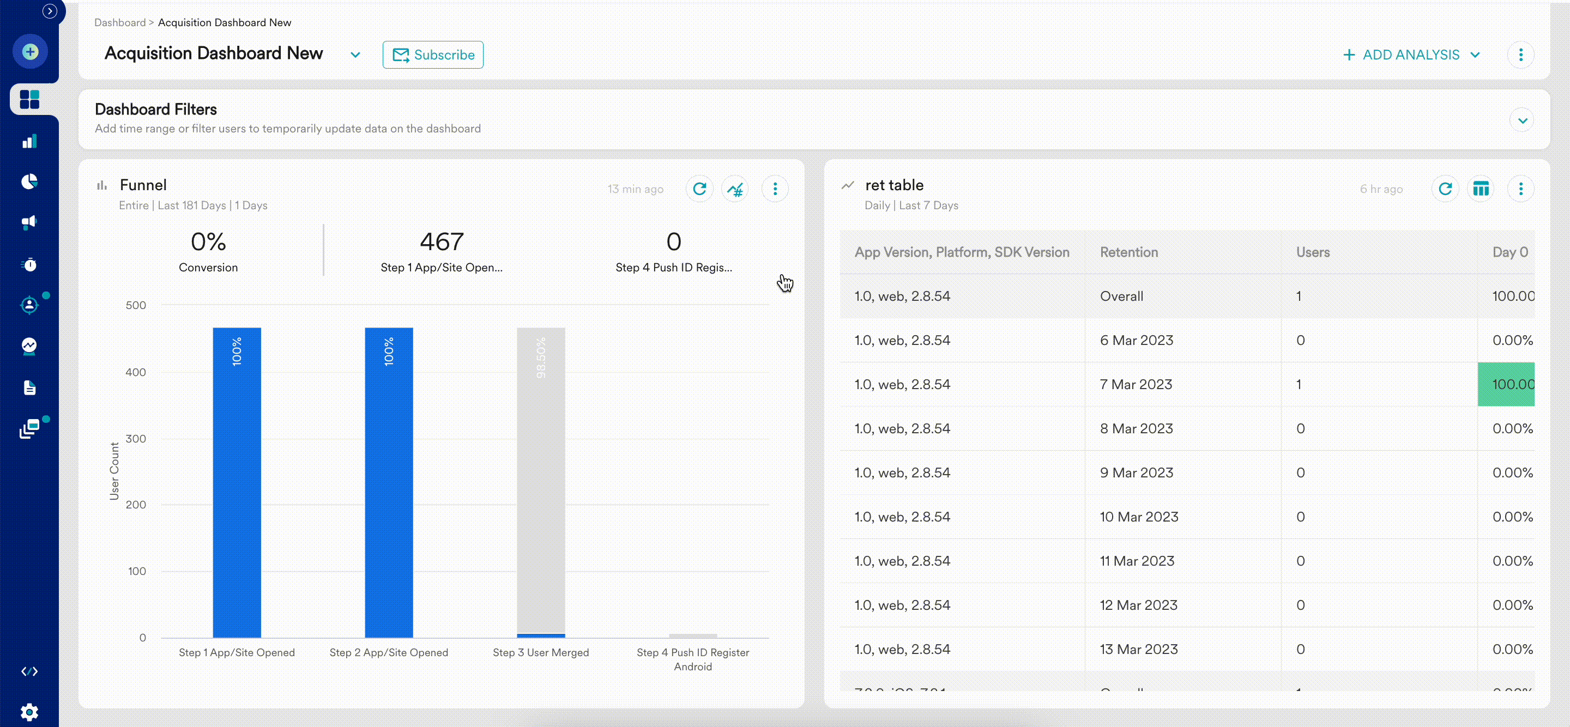Open the dashboards grid sidebar icon
This screenshot has width=1570, height=727.
pos(29,99)
